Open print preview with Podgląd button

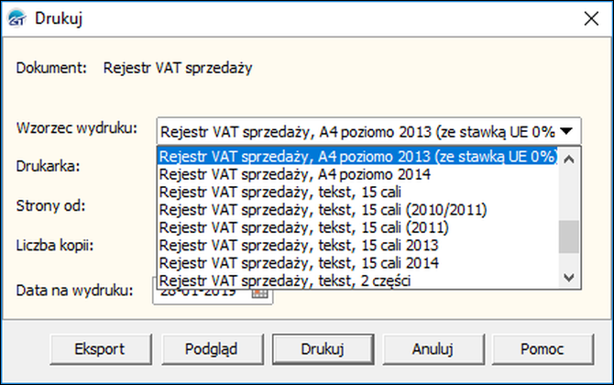(x=213, y=349)
